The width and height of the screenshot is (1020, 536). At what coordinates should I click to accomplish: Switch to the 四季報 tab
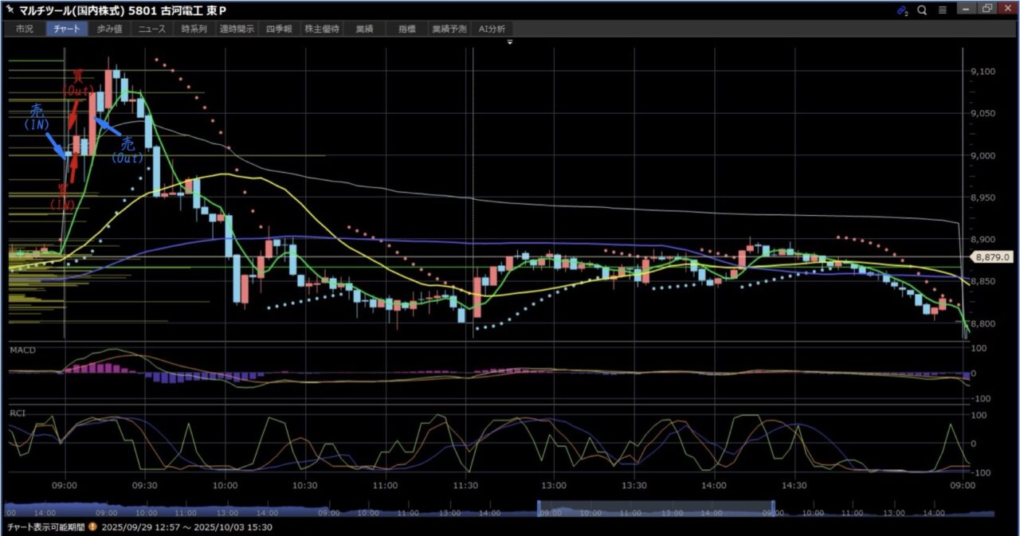pos(279,29)
